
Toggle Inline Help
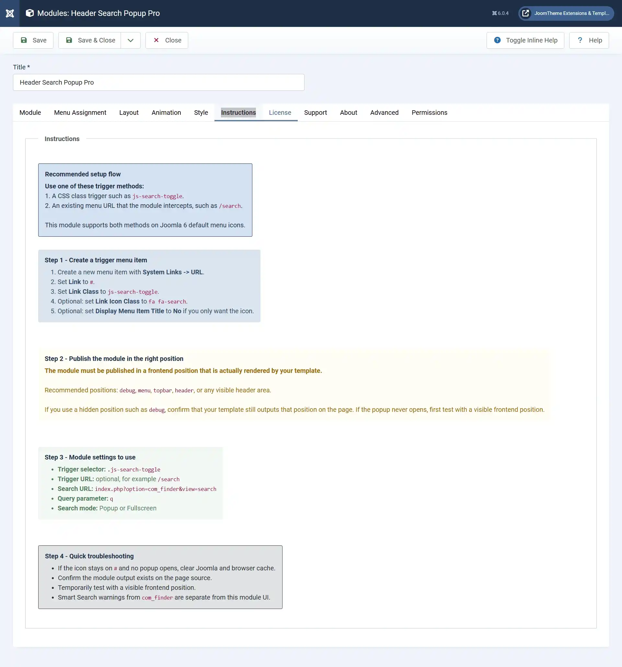(525, 40)
